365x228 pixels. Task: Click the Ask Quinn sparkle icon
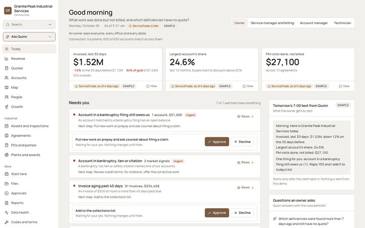click(8, 36)
